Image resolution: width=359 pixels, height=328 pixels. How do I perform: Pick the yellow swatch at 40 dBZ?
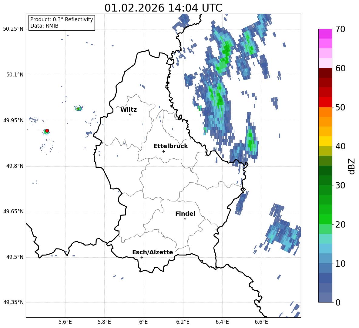(325, 141)
